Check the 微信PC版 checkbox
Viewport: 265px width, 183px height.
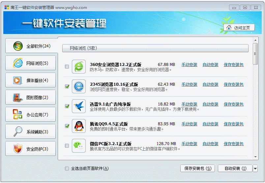click(x=67, y=146)
